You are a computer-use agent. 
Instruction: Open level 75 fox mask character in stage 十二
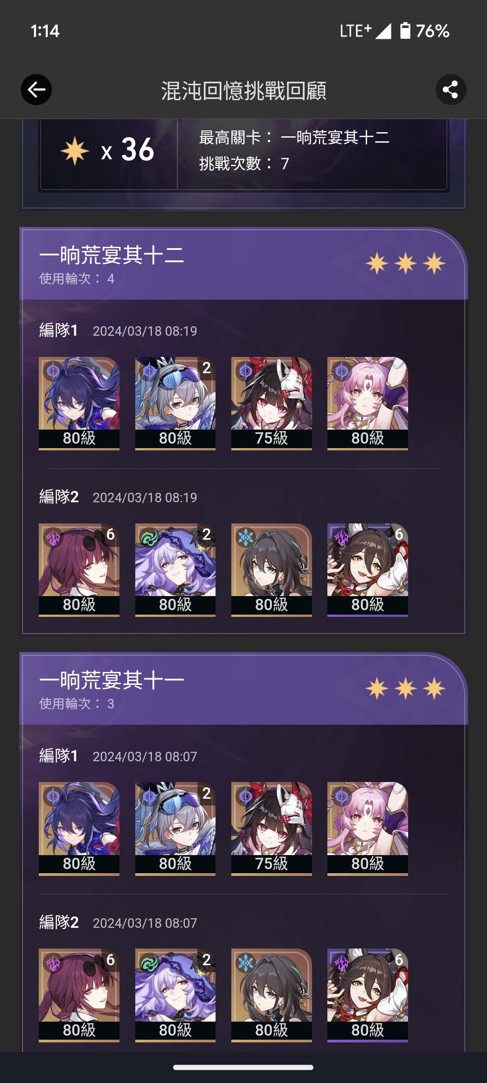271,403
